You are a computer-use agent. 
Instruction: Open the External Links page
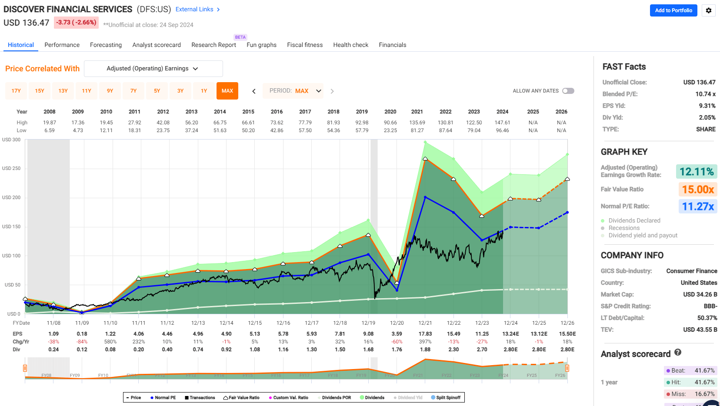194,9
